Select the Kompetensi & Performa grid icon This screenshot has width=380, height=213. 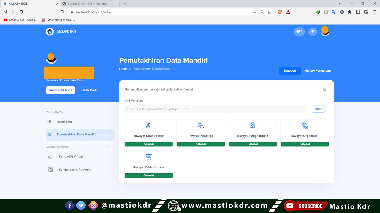[50, 170]
